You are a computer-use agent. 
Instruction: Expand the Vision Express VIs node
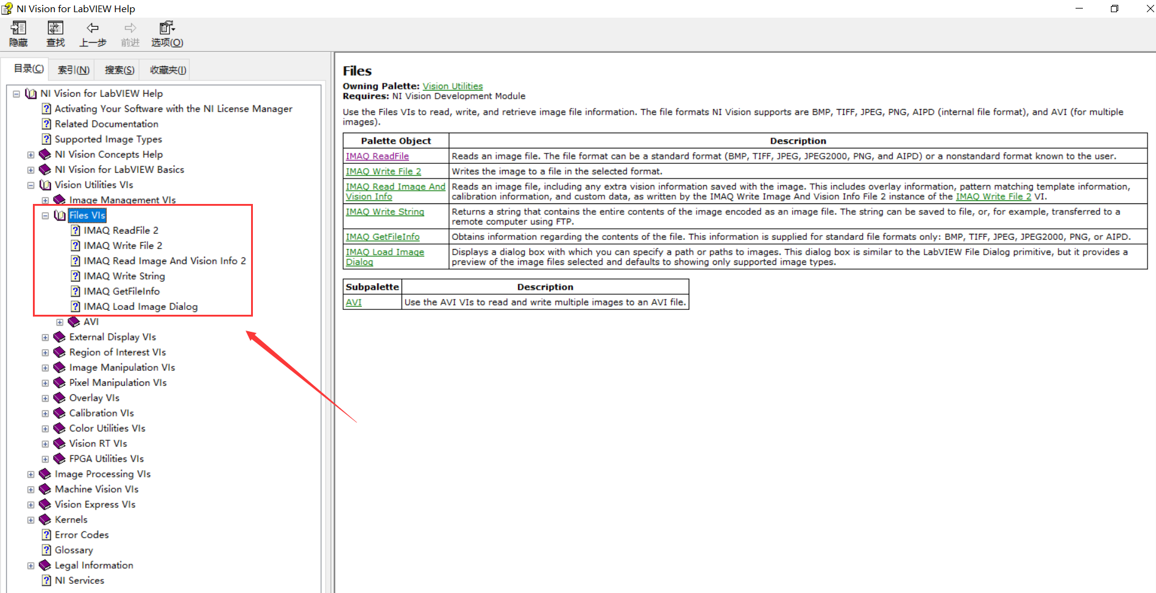31,505
